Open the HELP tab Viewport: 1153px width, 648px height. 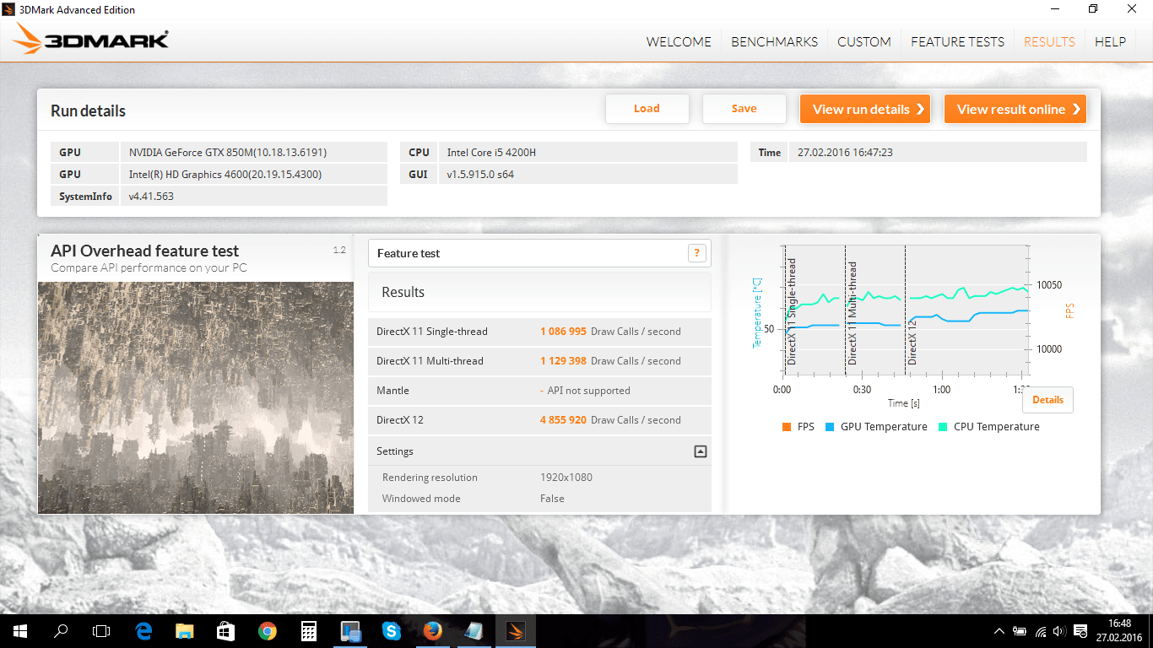[x=1110, y=41]
